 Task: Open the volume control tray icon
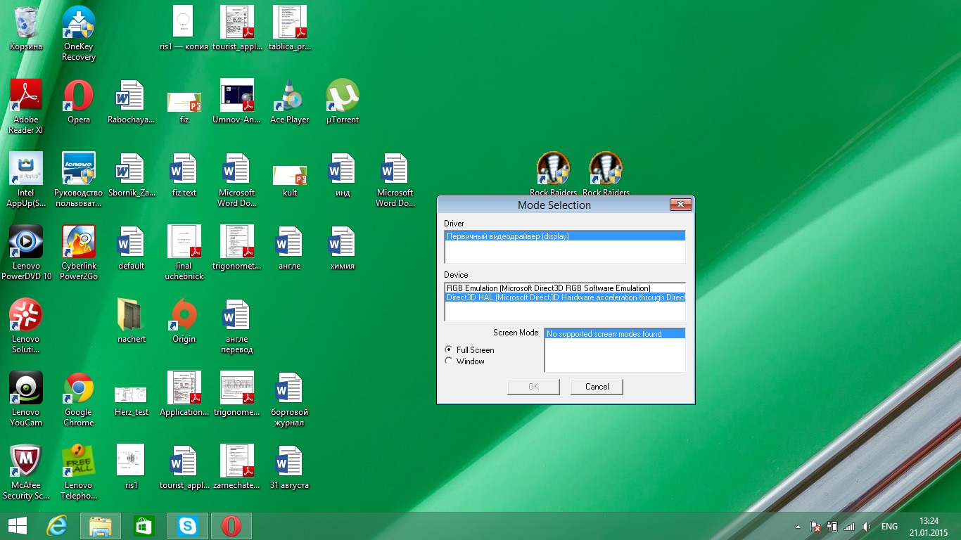[x=867, y=527]
